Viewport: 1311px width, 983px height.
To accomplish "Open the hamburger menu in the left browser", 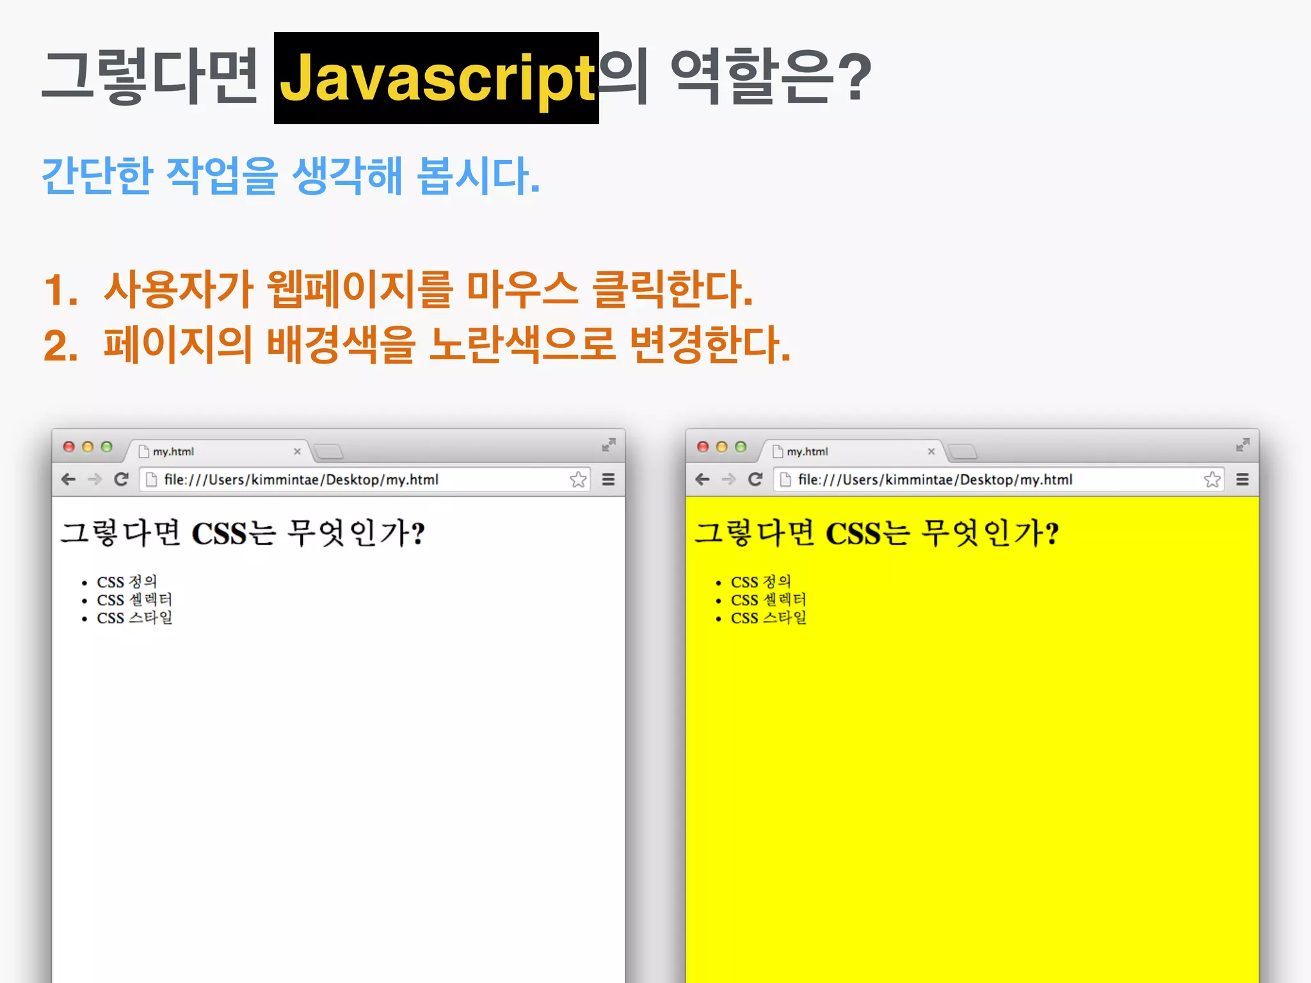I will pyautogui.click(x=608, y=479).
